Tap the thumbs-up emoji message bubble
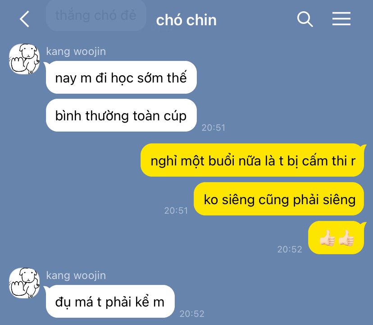 [x=336, y=238]
